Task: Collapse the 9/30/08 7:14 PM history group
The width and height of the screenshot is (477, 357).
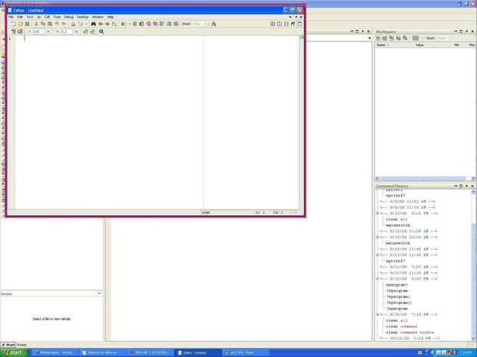Action: (x=378, y=315)
